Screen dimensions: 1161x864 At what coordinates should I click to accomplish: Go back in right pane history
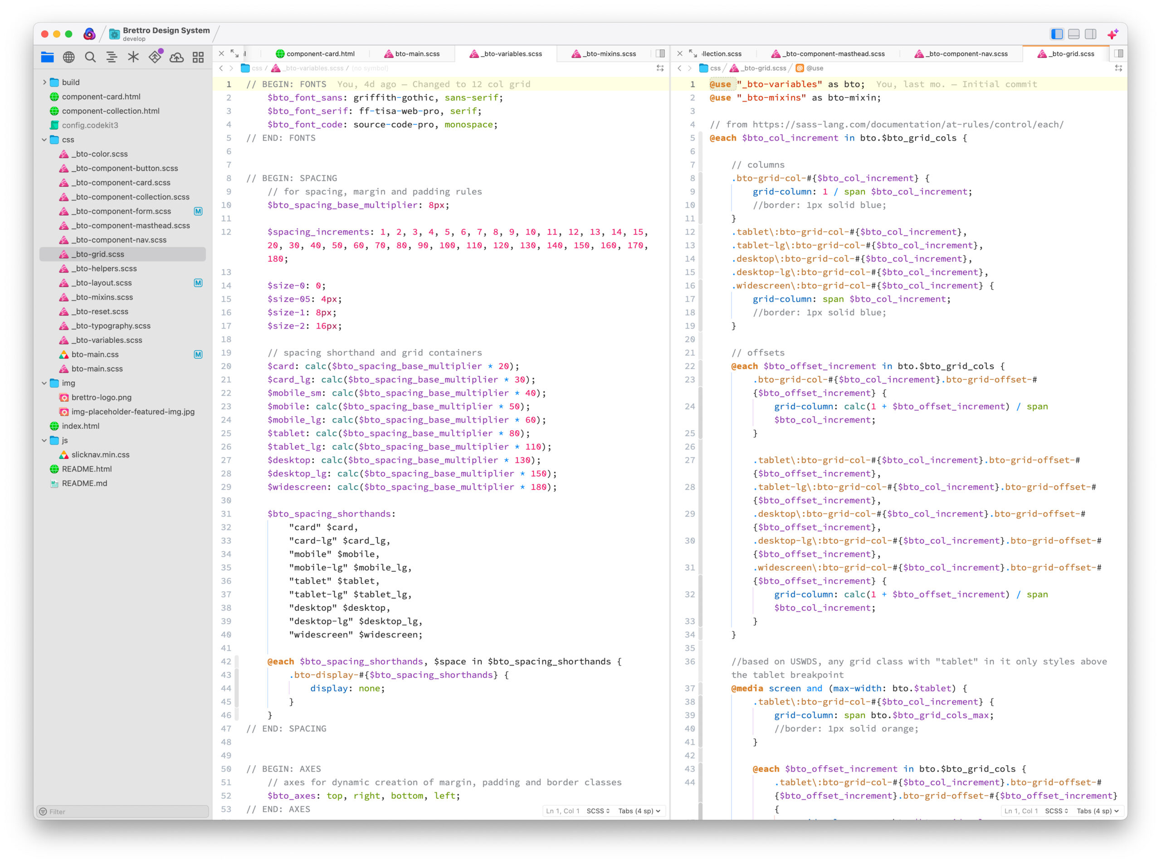pyautogui.click(x=679, y=68)
